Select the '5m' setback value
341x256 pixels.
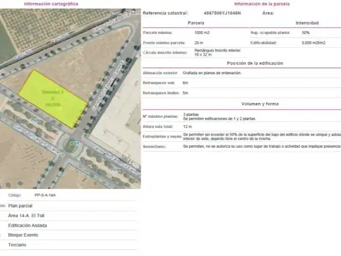pyautogui.click(x=185, y=93)
